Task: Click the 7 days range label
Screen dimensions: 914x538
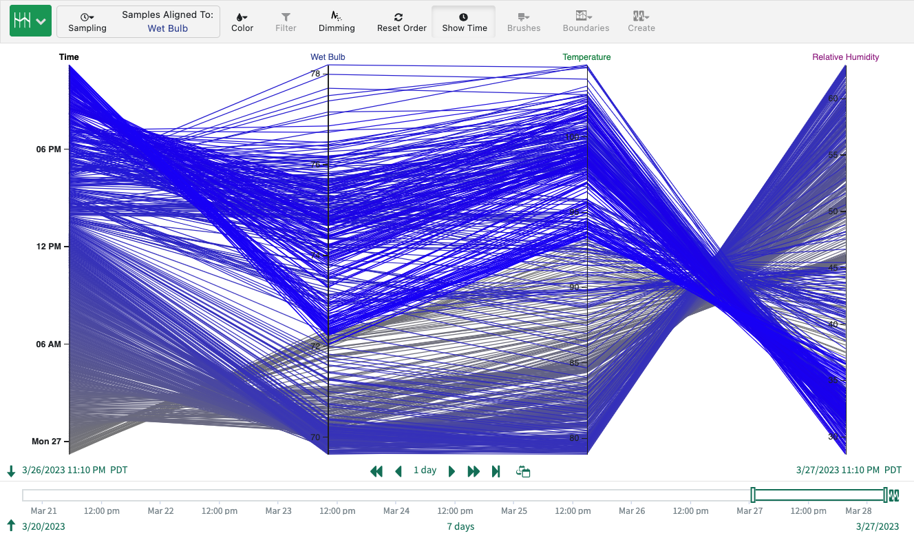Action: coord(460,526)
